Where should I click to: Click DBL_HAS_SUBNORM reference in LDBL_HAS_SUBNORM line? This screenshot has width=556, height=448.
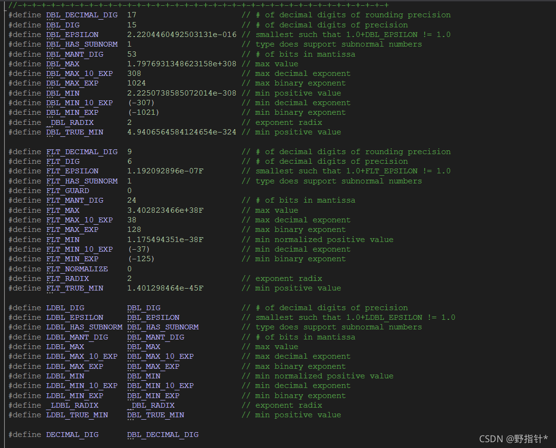(163, 327)
